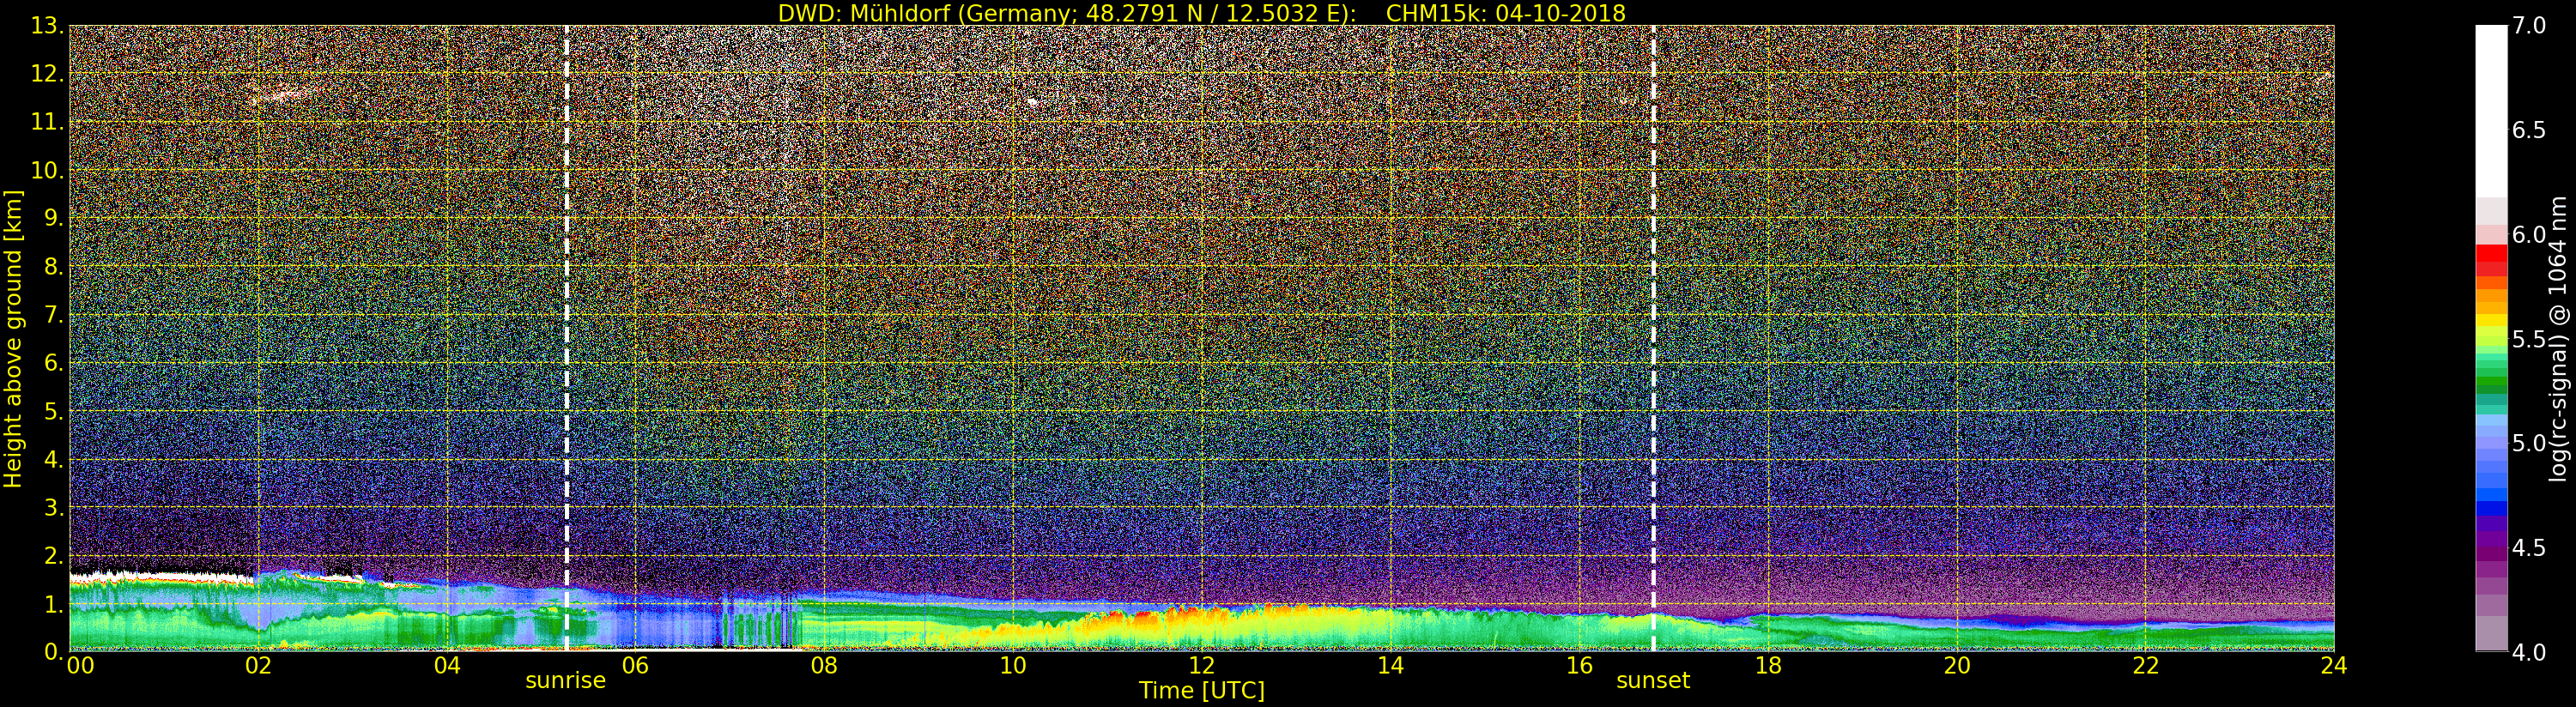2576x707 pixels.
Task: Click the height axis tick '13.'
Action: click(47, 26)
